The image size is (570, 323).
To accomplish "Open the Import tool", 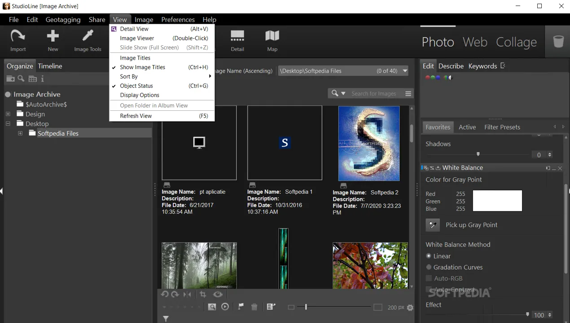I will [x=18, y=40].
